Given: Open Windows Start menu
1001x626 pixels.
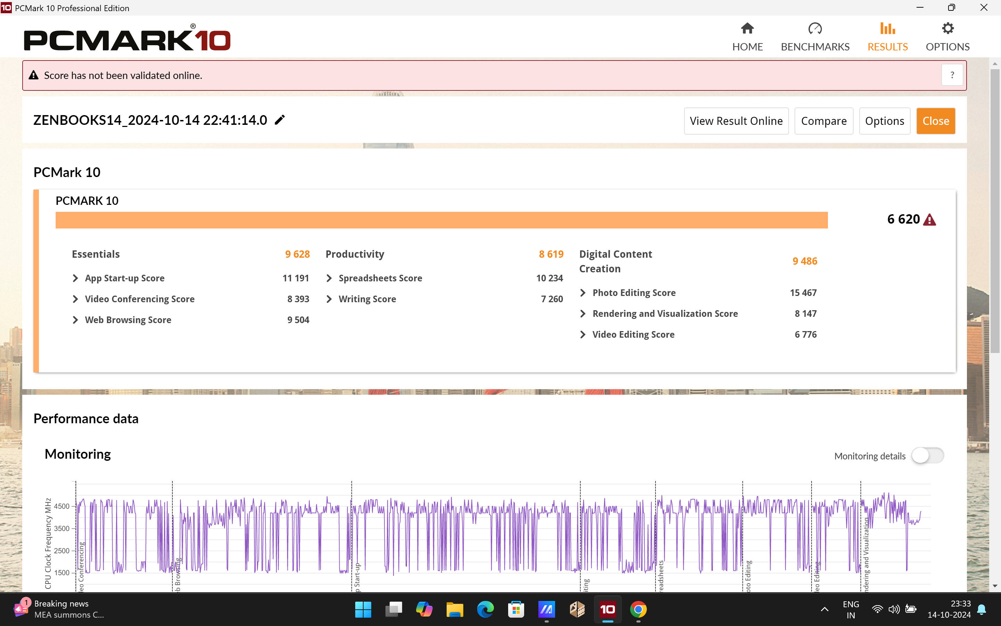Looking at the screenshot, I should coord(363,609).
